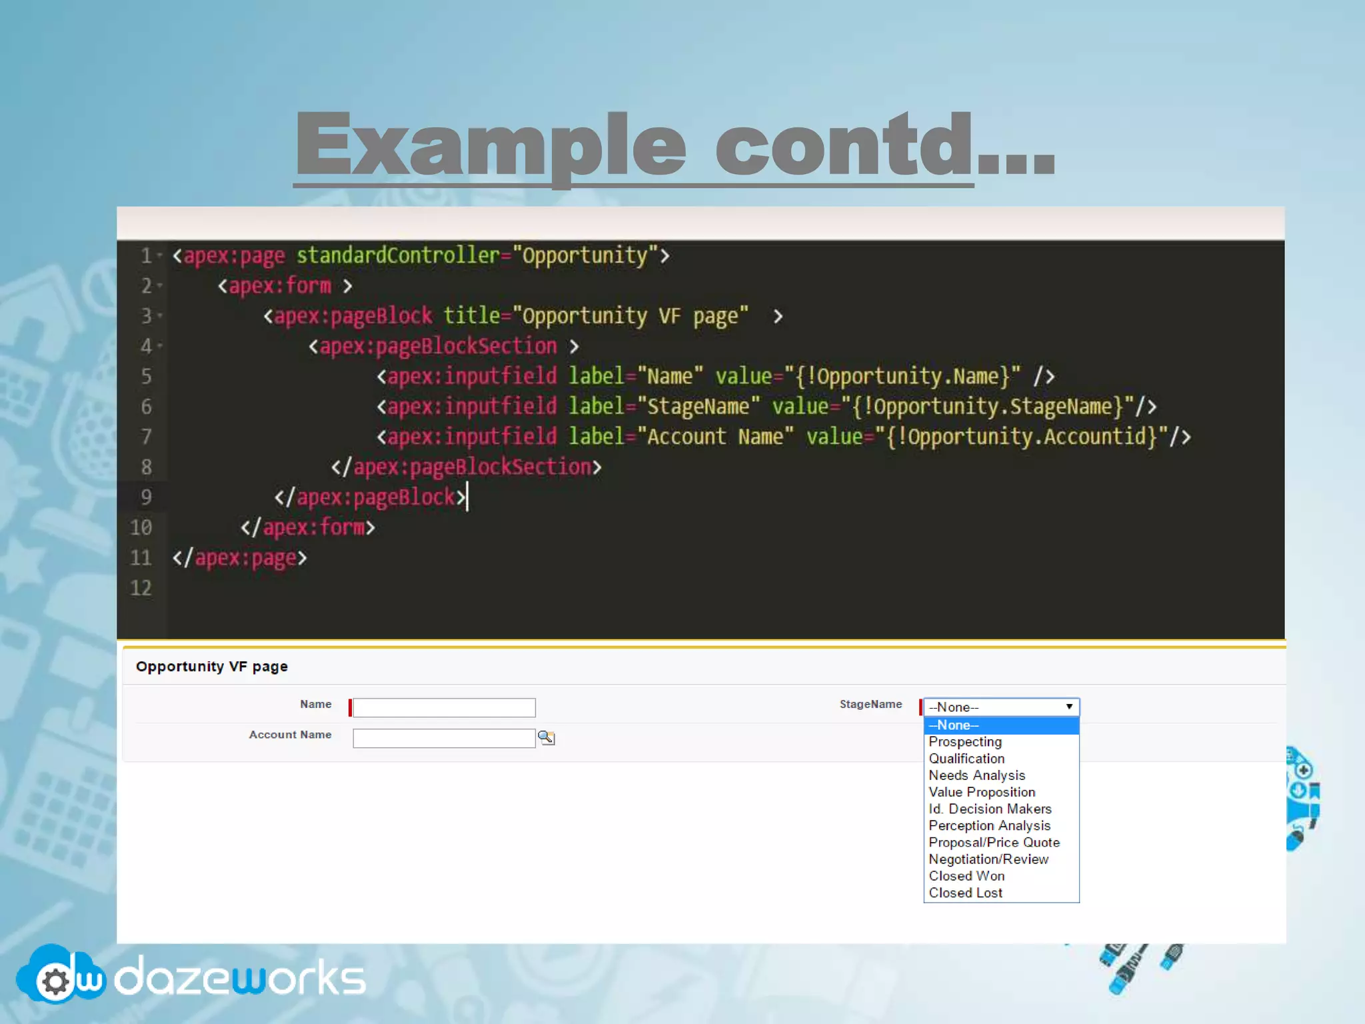The width and height of the screenshot is (1365, 1024).
Task: Collapse code fold arrow on line 1
Action: point(160,255)
